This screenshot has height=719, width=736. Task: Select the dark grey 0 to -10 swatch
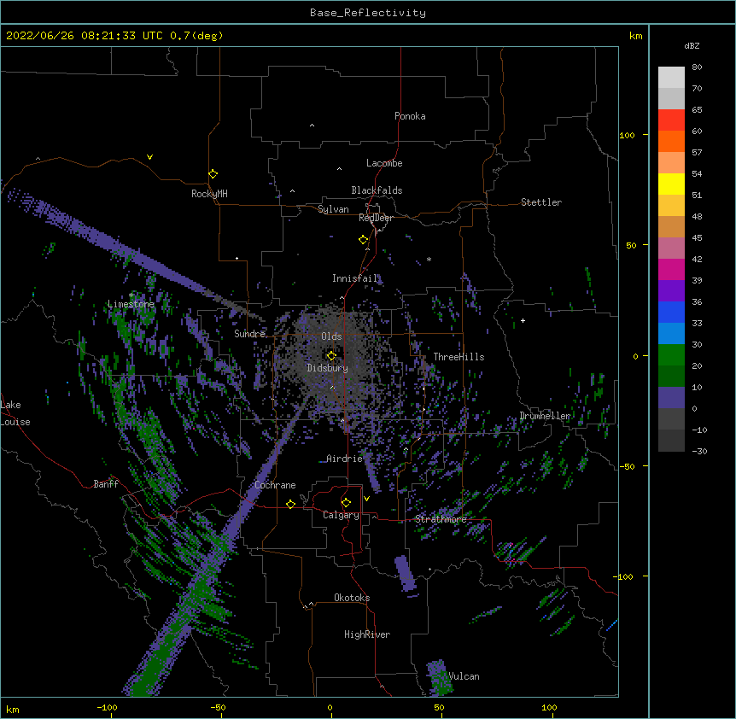pos(671,419)
